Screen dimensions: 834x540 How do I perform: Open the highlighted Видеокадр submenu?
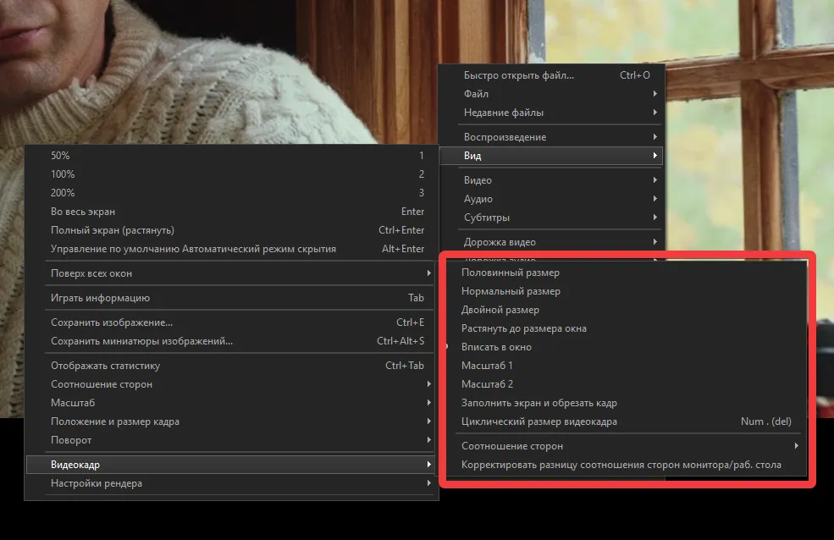click(x=231, y=464)
